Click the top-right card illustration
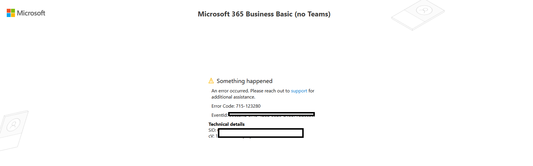Screen dimensions: 533x166 [418, 15]
